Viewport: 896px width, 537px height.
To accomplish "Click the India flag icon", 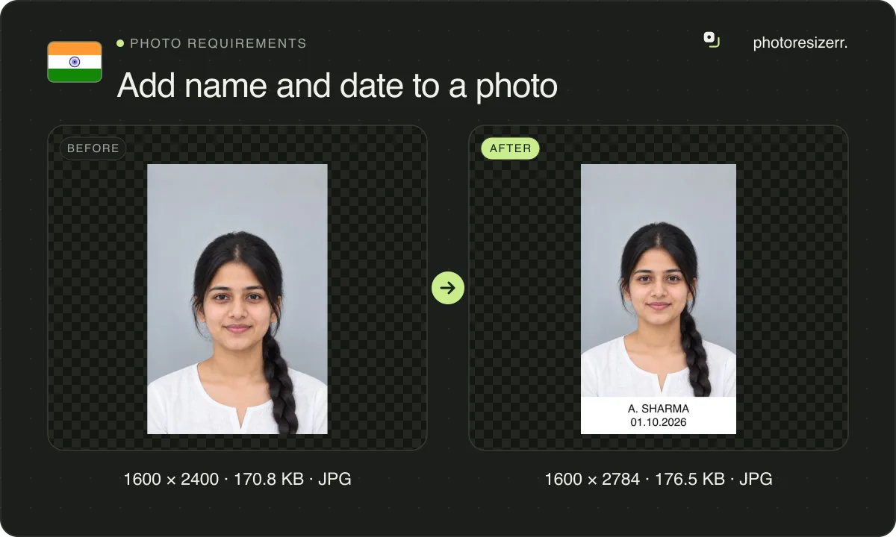I will point(75,62).
